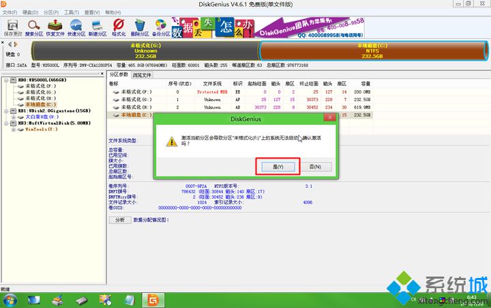Close the left disk tree panel
491x308 pixels.
(102, 74)
